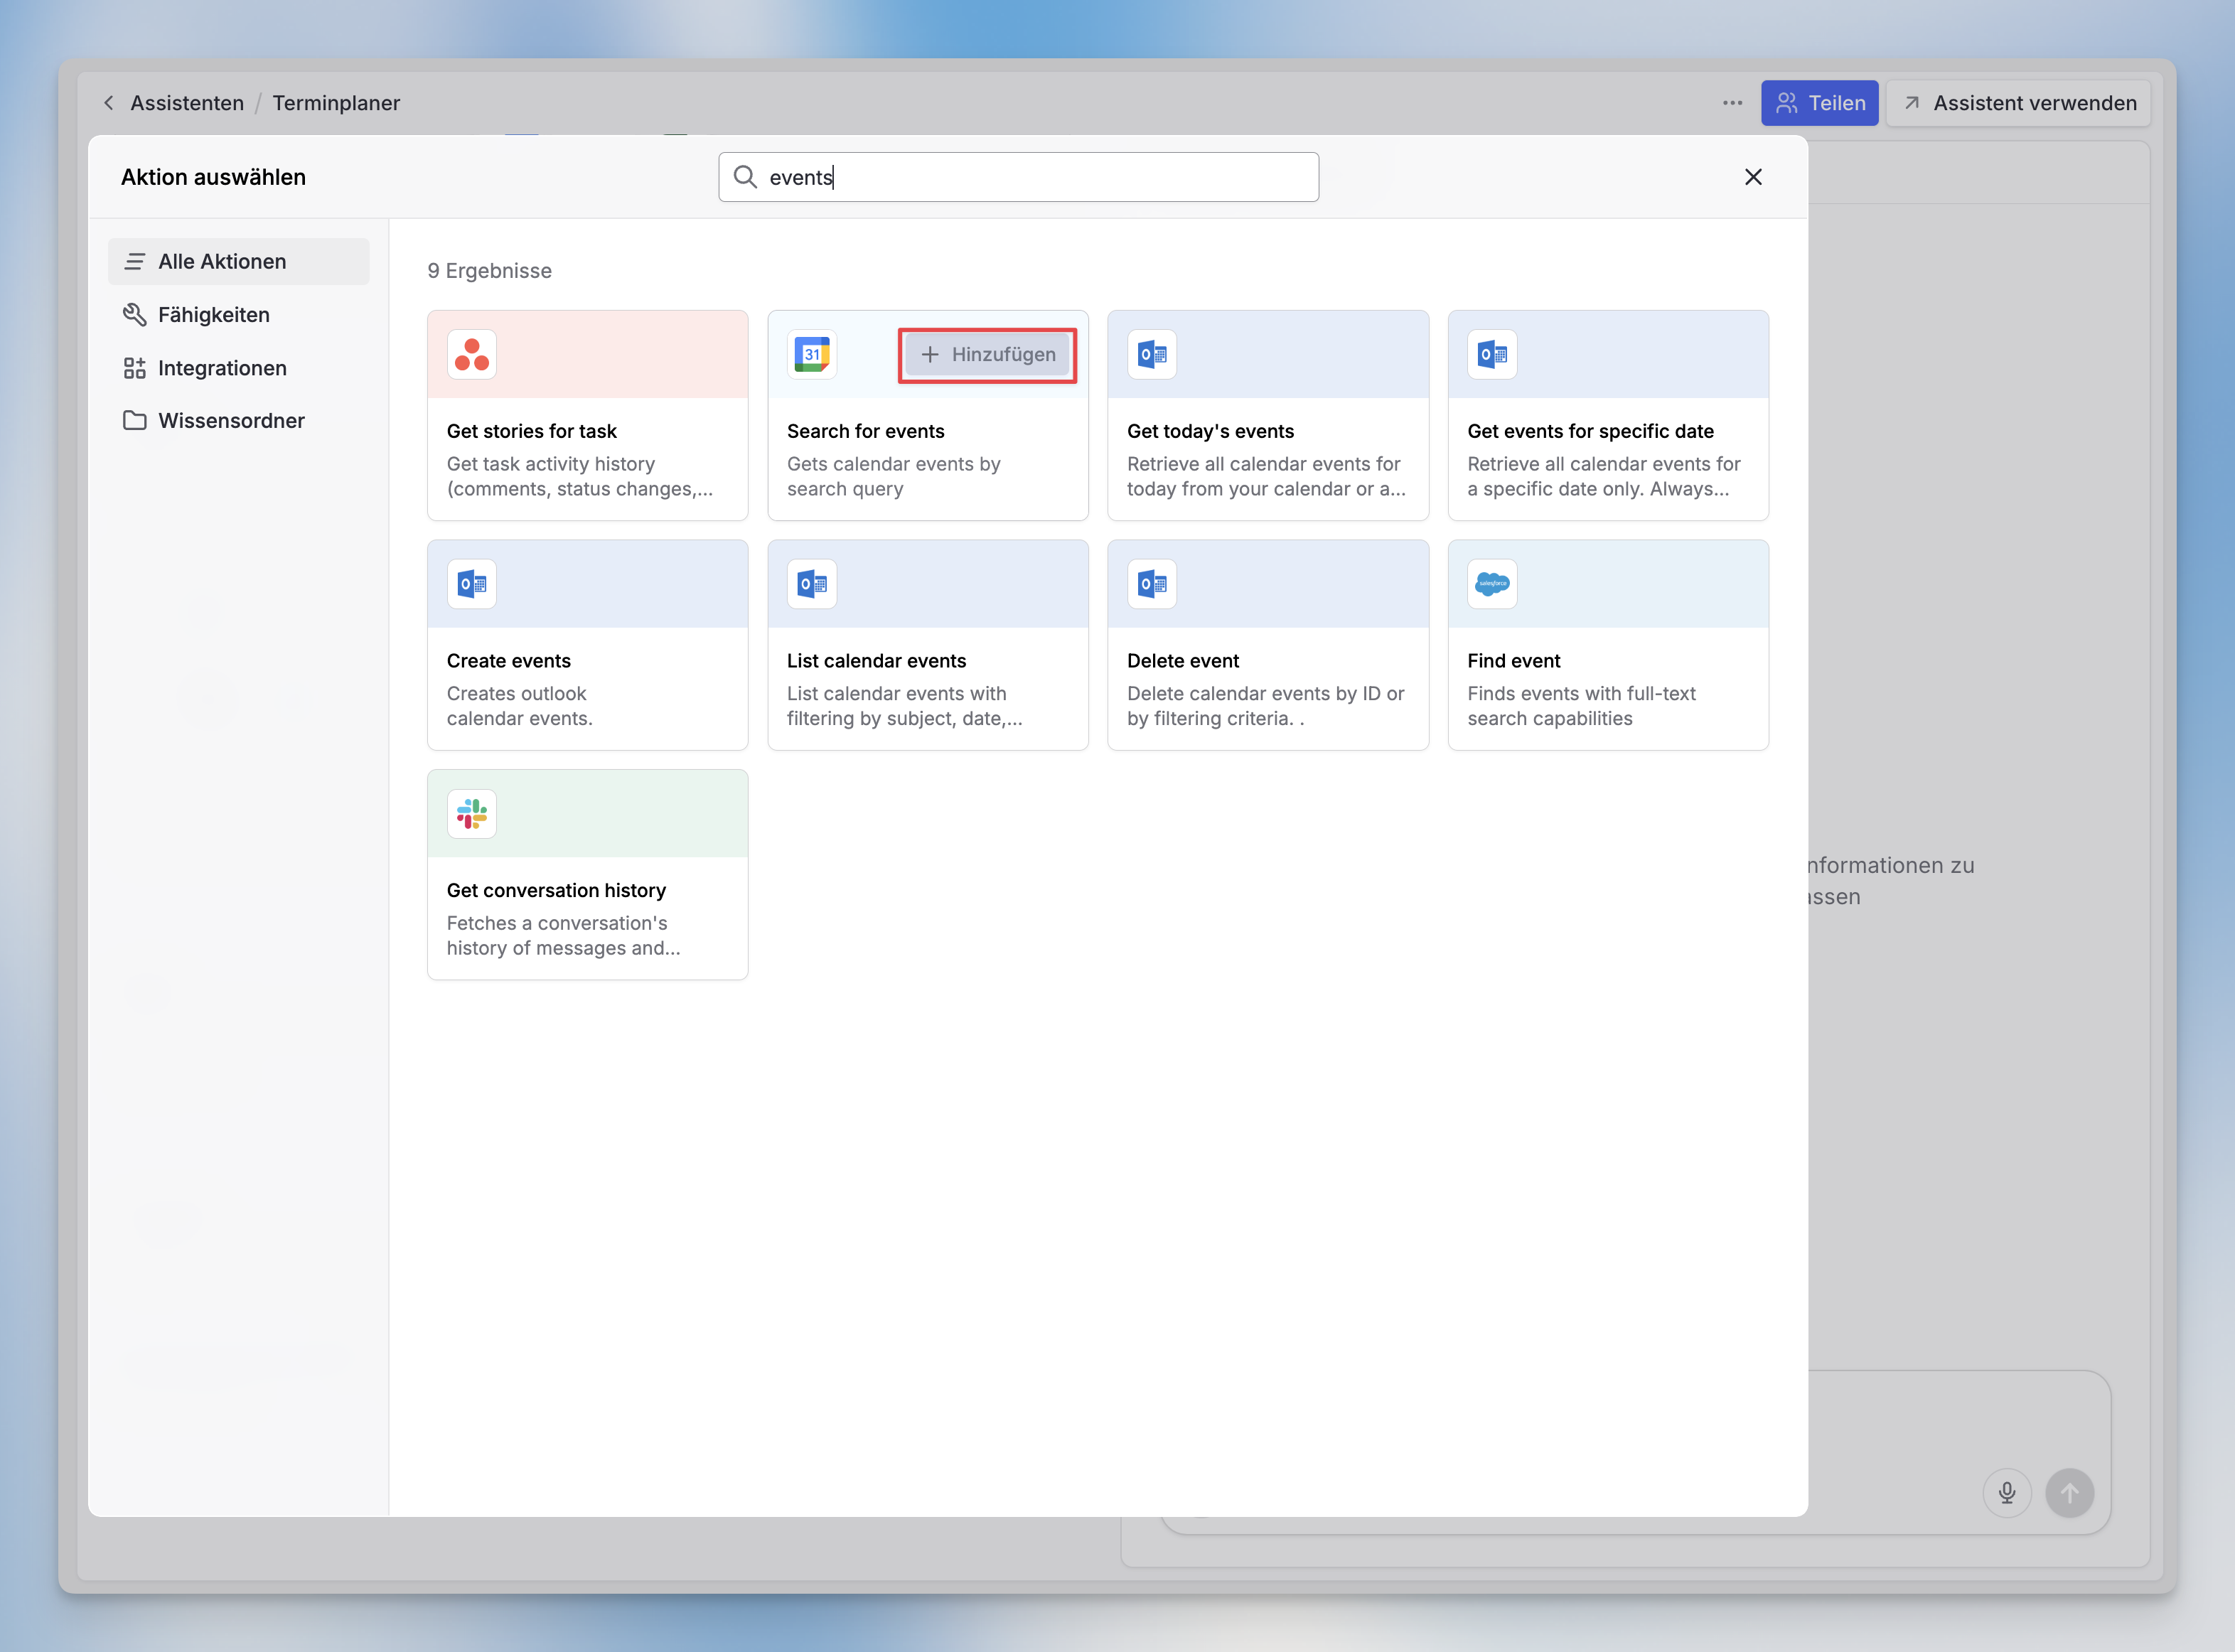Click the Teilen share button
The width and height of the screenshot is (2235, 1652).
point(1819,103)
